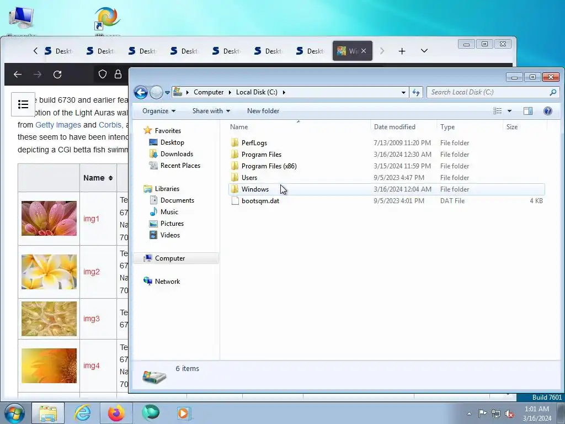565x424 pixels.
Task: Open the Share with menu
Action: tap(211, 110)
